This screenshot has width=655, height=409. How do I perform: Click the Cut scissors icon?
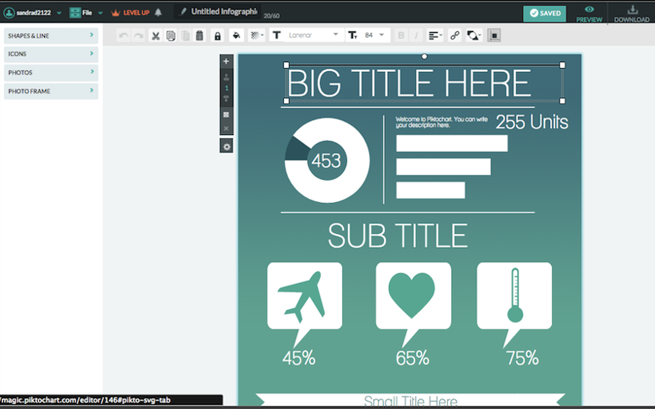point(156,36)
